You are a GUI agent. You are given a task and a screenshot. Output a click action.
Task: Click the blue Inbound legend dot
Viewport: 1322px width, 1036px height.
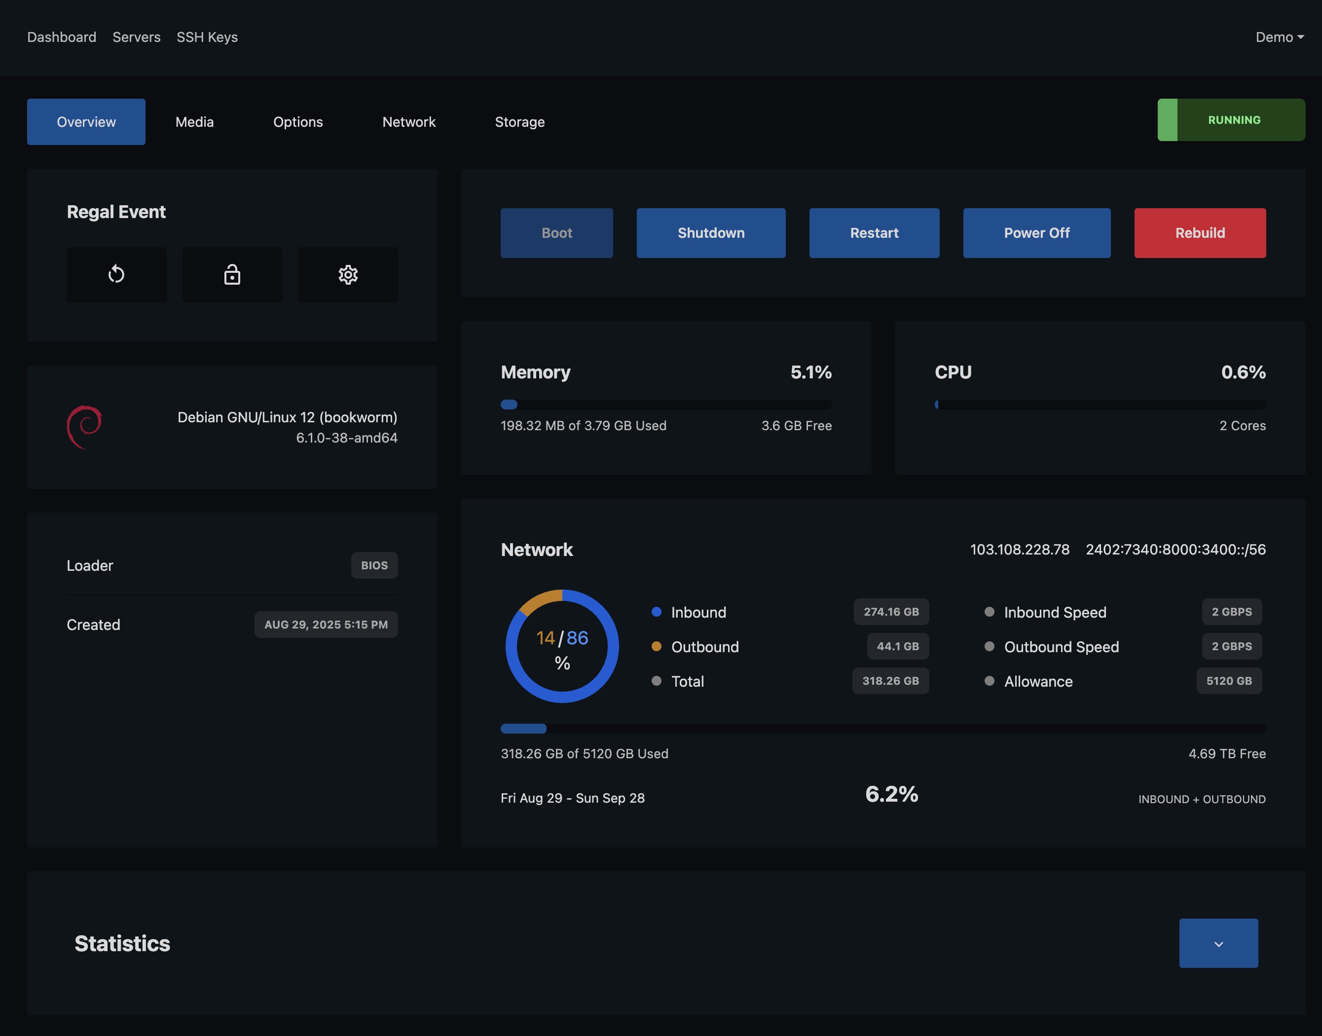point(656,611)
